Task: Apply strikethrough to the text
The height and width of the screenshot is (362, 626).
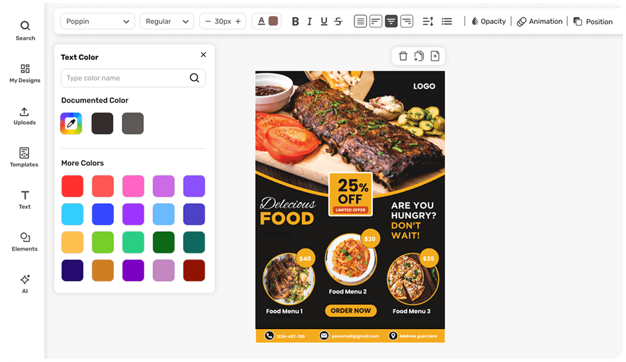Action: coord(338,21)
